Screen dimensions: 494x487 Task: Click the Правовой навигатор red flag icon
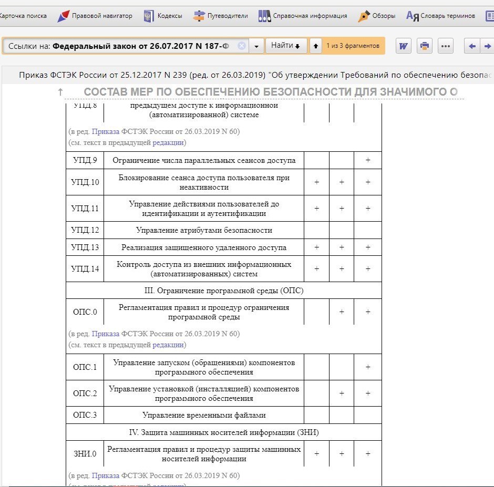click(x=63, y=16)
